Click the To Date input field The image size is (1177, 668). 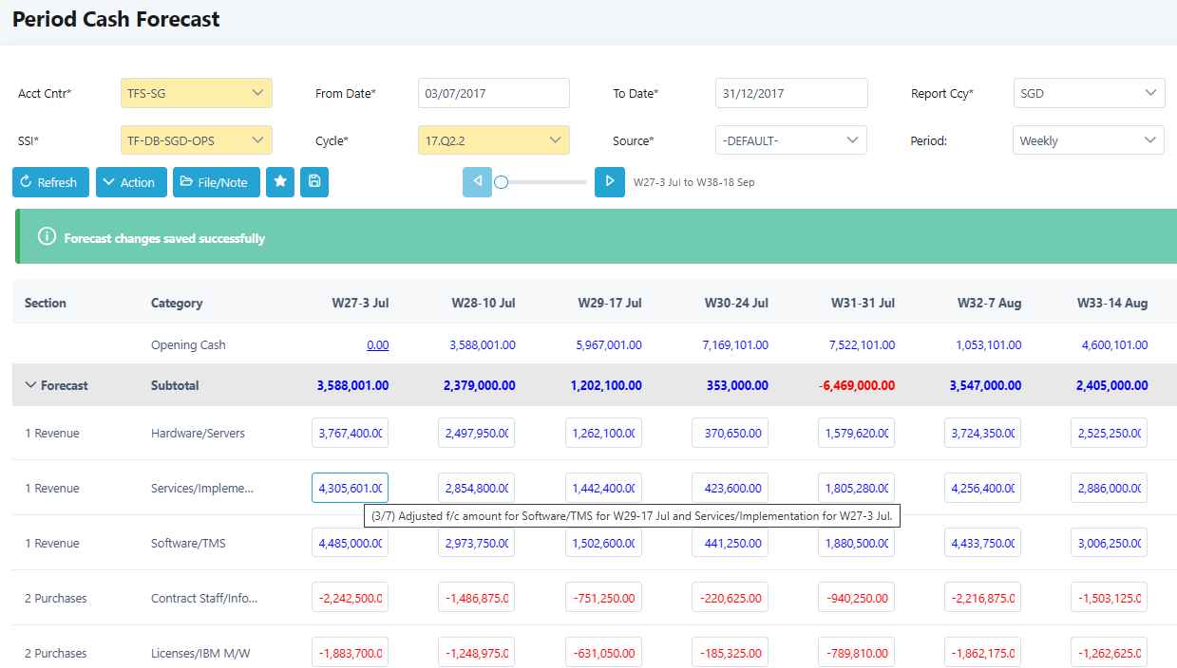[790, 93]
